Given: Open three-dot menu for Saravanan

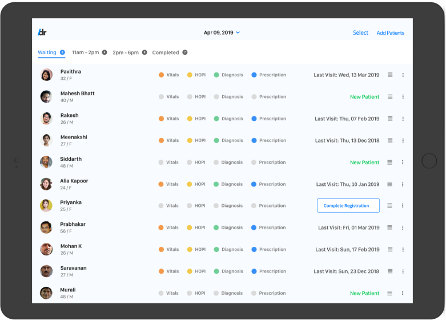Looking at the screenshot, I should 403,271.
